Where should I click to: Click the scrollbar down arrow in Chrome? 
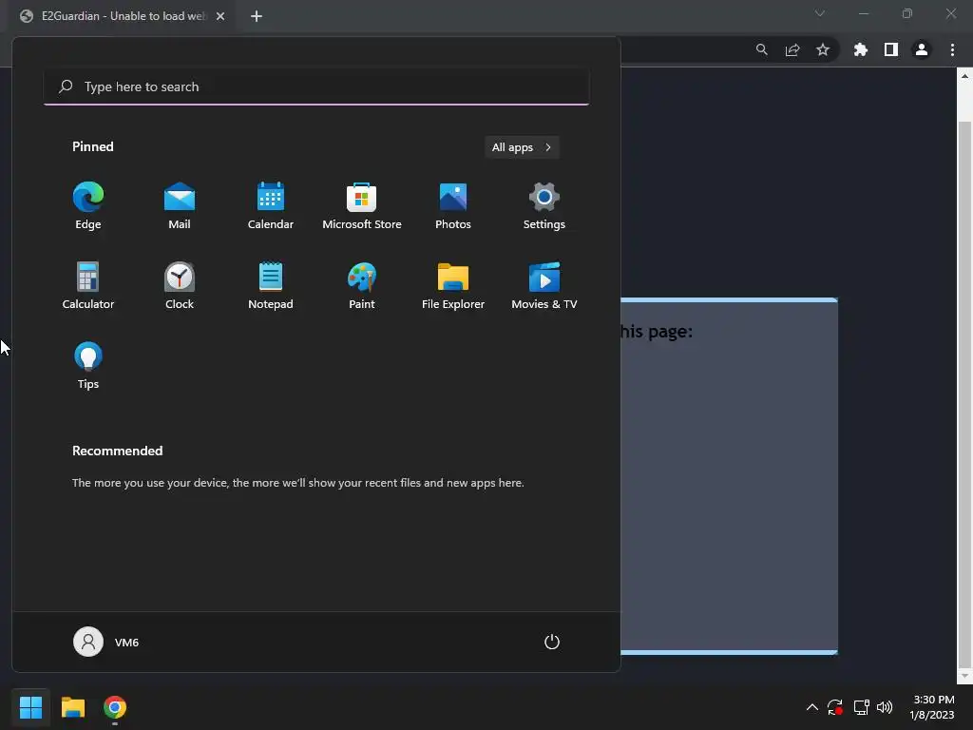pyautogui.click(x=964, y=676)
